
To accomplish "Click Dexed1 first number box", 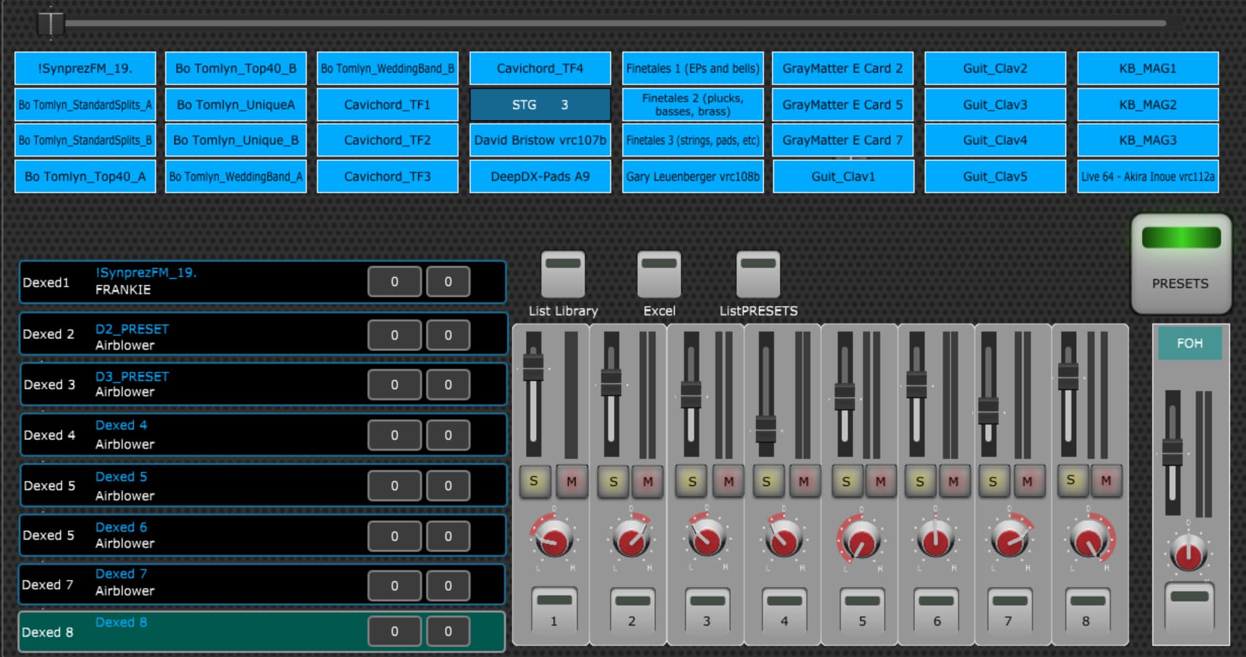I will coord(394,282).
